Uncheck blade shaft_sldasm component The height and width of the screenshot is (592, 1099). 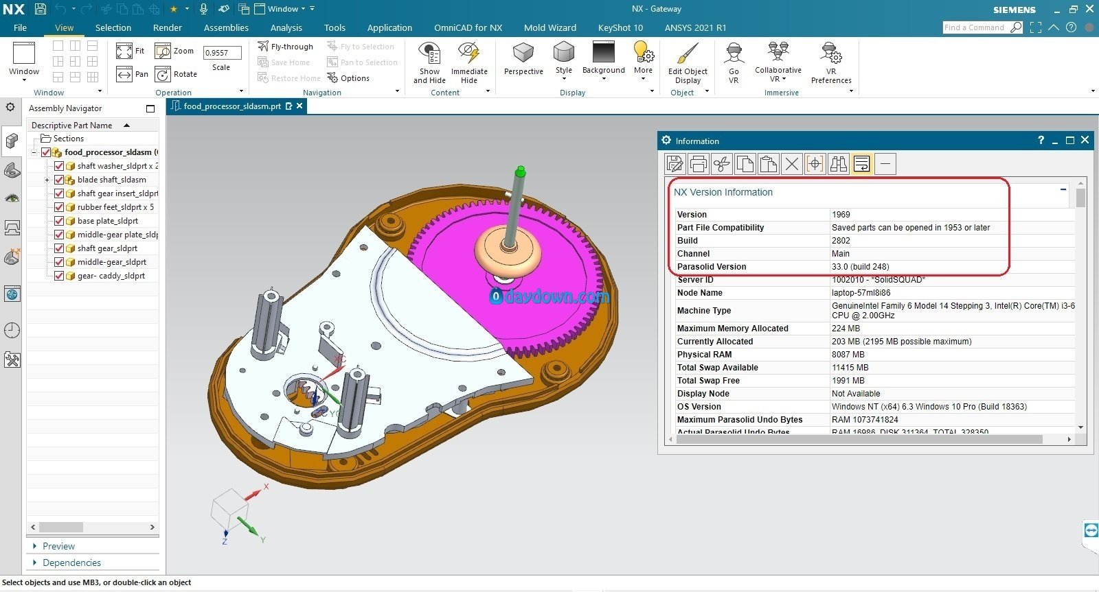59,180
